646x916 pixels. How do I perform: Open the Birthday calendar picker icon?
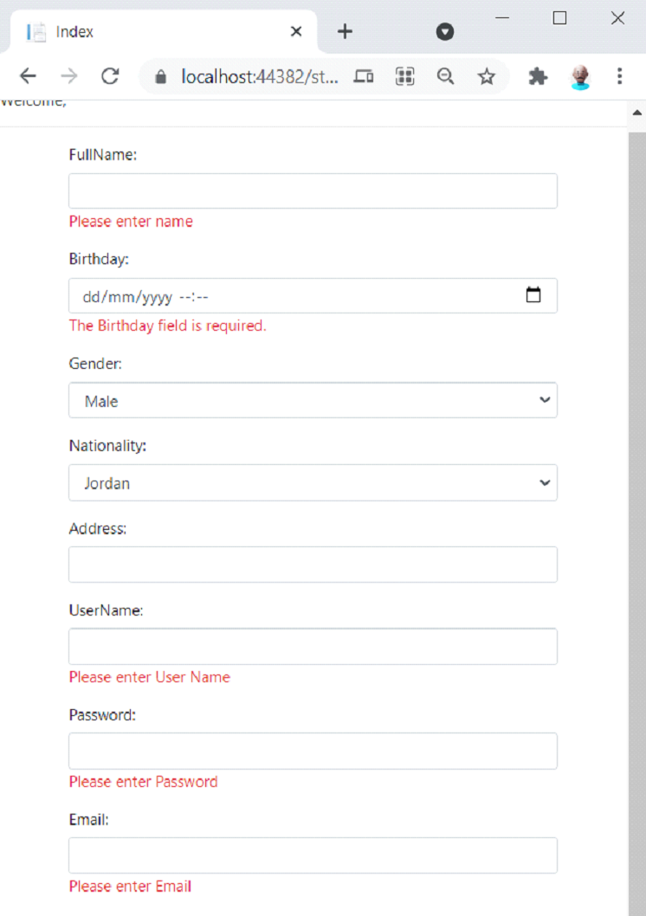click(533, 294)
